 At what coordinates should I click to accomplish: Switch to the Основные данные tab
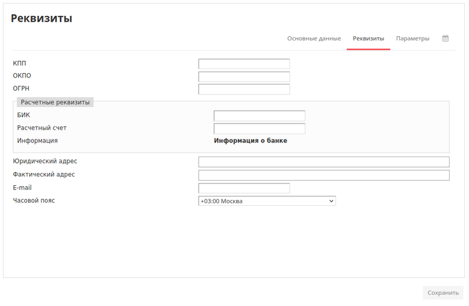[x=314, y=38]
